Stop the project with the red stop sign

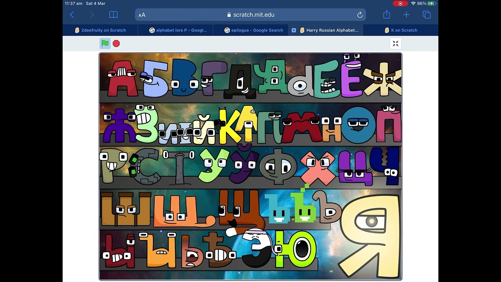tap(116, 43)
